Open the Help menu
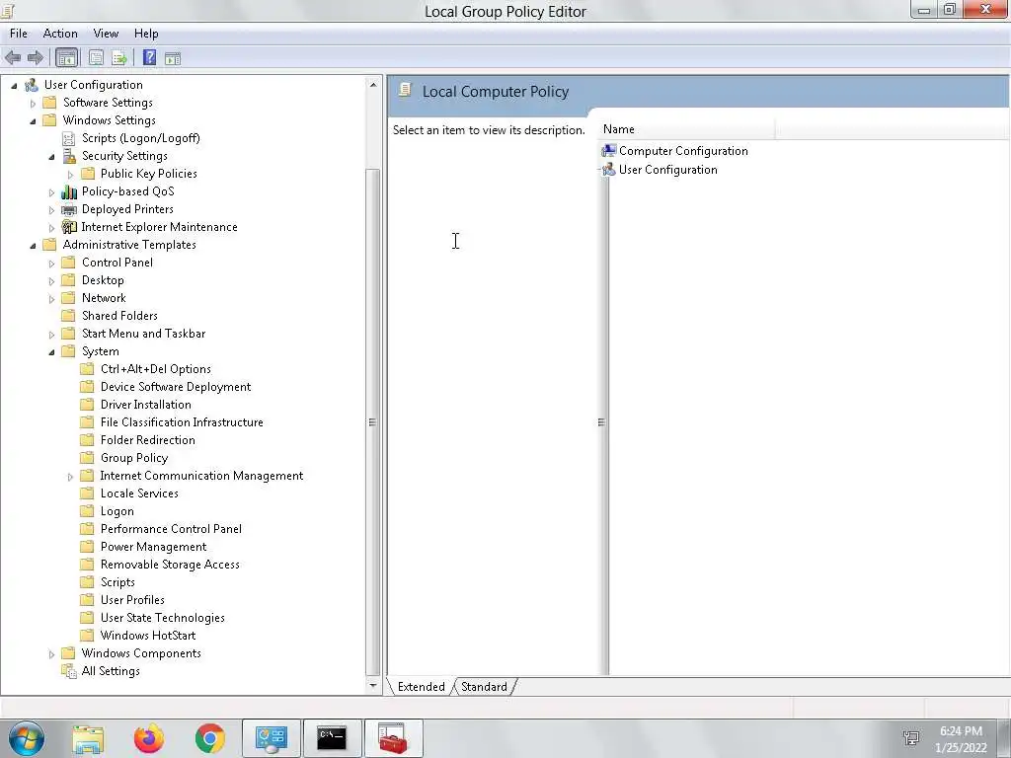 pyautogui.click(x=146, y=34)
